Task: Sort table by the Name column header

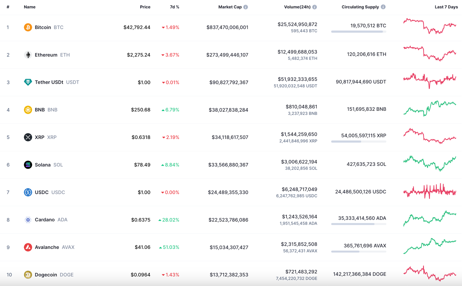Action: pos(30,7)
